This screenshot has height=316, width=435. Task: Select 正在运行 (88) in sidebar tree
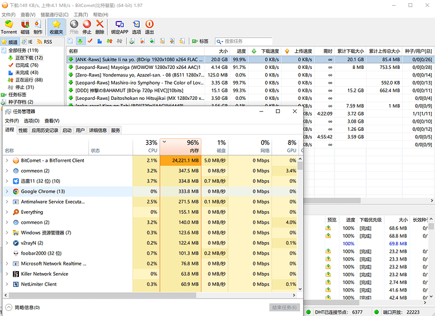pyautogui.click(x=29, y=80)
